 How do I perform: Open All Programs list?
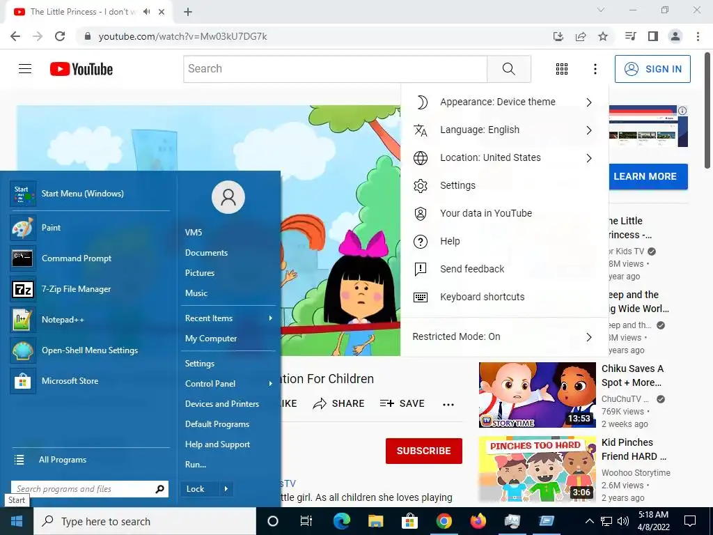click(x=90, y=460)
